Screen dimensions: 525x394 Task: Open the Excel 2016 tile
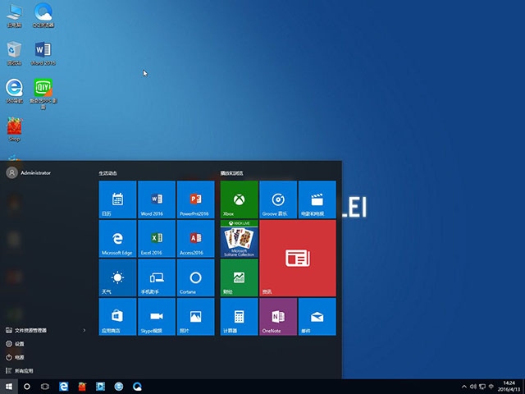[157, 239]
